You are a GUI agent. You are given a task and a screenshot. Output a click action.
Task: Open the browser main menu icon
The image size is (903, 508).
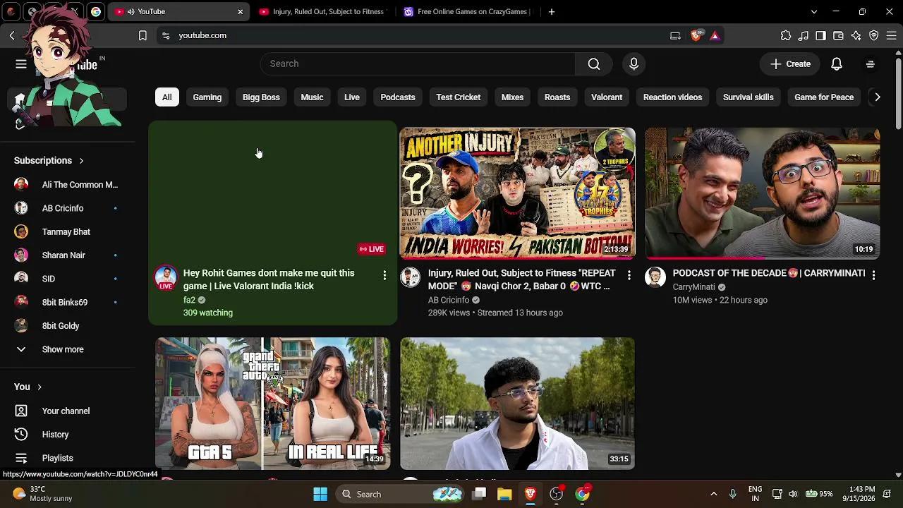coord(891,35)
